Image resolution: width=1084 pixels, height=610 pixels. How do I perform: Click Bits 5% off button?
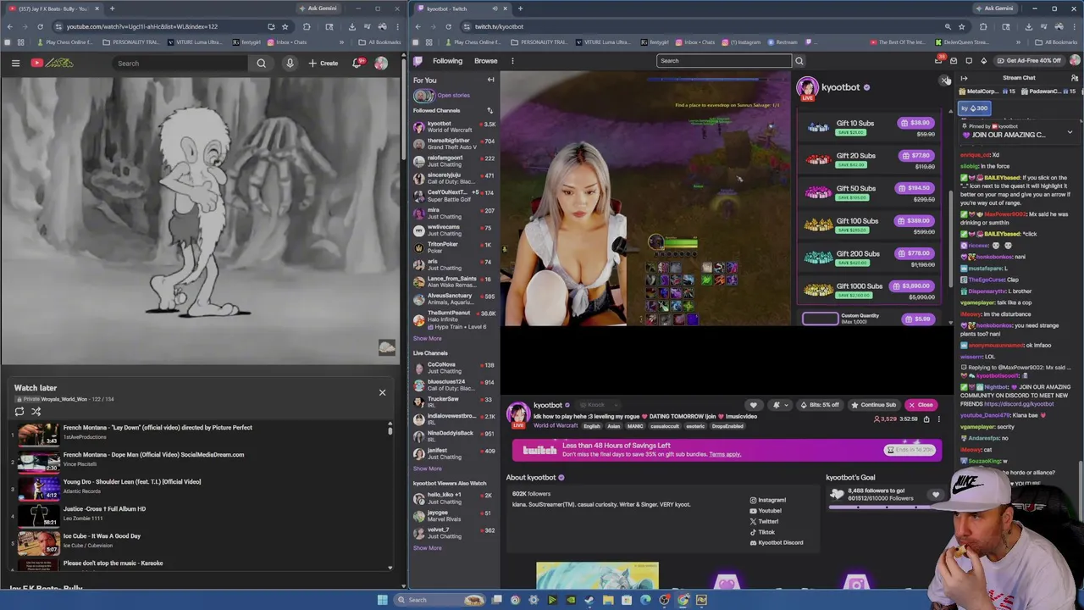(821, 405)
